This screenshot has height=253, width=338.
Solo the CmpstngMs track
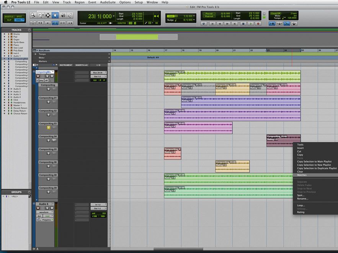click(x=47, y=76)
